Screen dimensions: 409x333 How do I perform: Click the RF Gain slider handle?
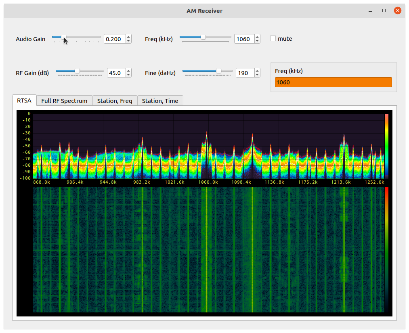pos(77,71)
